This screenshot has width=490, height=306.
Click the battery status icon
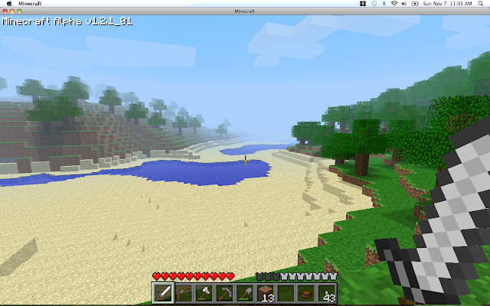[x=415, y=3]
